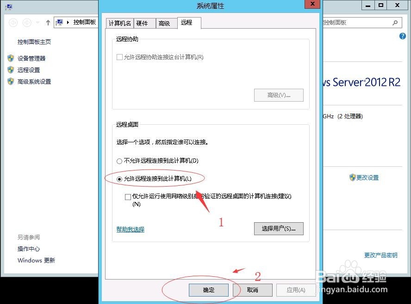Open the 高级系统设置 link

pos(34,82)
